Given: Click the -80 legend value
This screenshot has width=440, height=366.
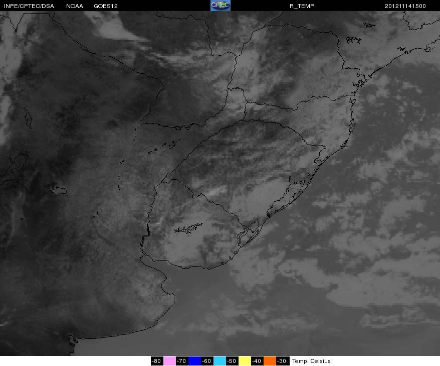Looking at the screenshot, I should click(x=156, y=361).
